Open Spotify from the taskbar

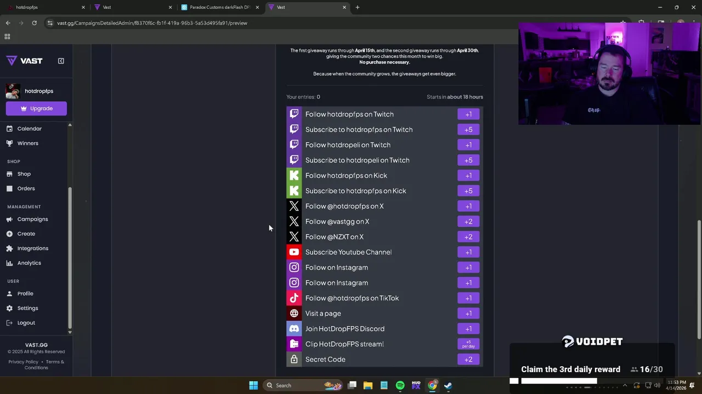click(400, 385)
